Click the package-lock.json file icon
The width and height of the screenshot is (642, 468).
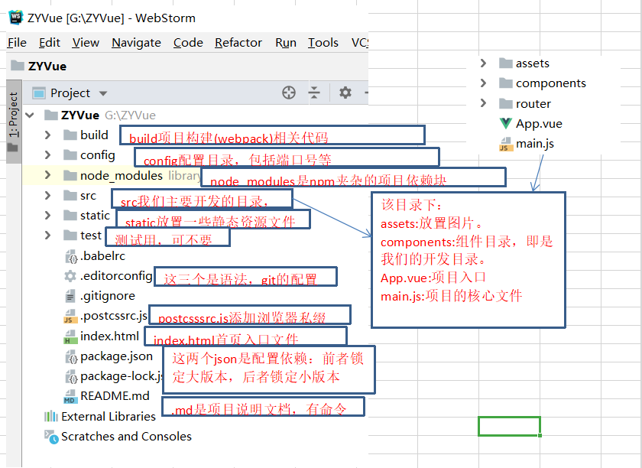pyautogui.click(x=71, y=376)
